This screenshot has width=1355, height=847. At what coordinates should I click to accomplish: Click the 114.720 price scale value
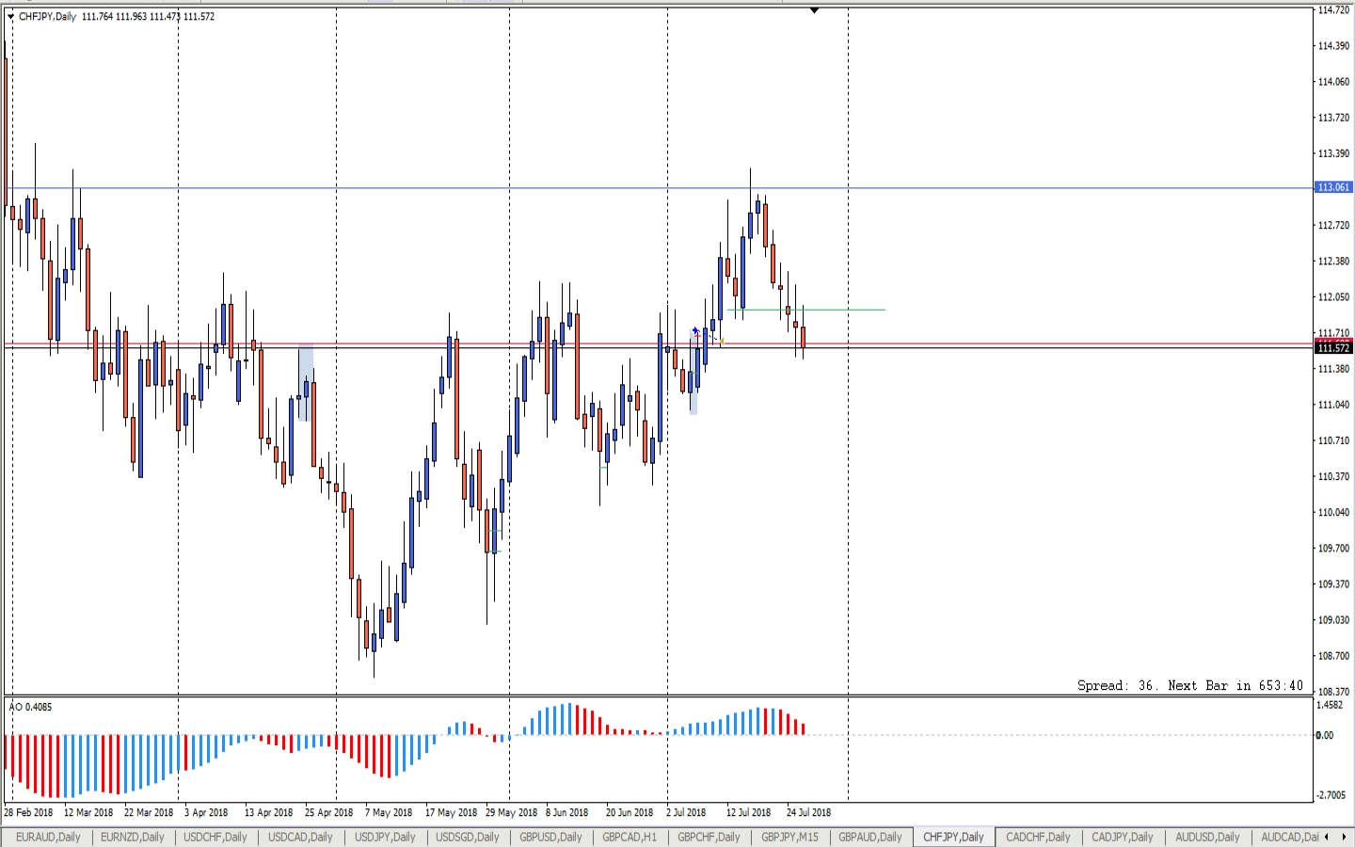point(1333,10)
